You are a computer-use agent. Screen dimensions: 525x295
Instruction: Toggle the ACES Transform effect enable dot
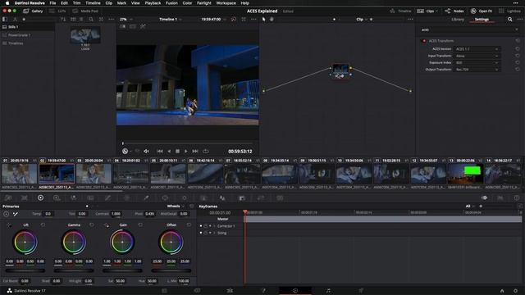tap(424, 41)
